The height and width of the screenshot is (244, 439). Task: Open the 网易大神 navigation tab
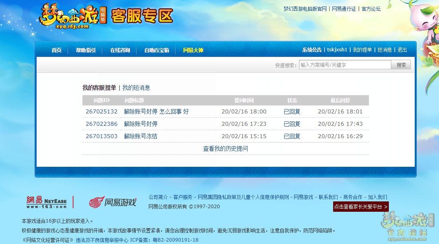(193, 50)
